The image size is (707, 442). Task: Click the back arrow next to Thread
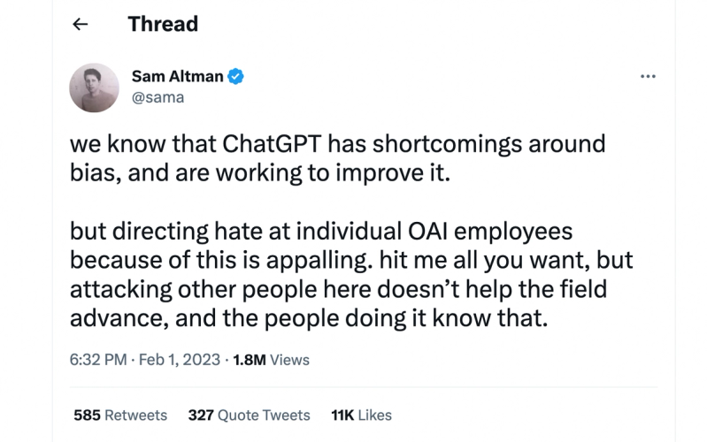pos(81,25)
